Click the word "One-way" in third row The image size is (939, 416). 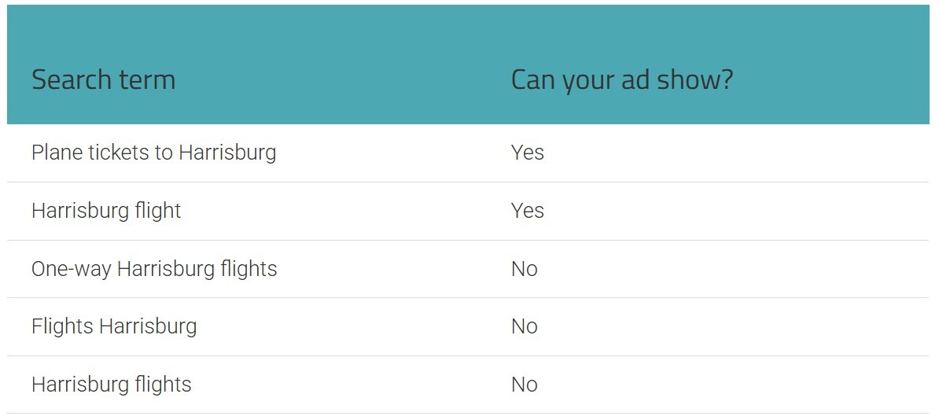pyautogui.click(x=71, y=268)
